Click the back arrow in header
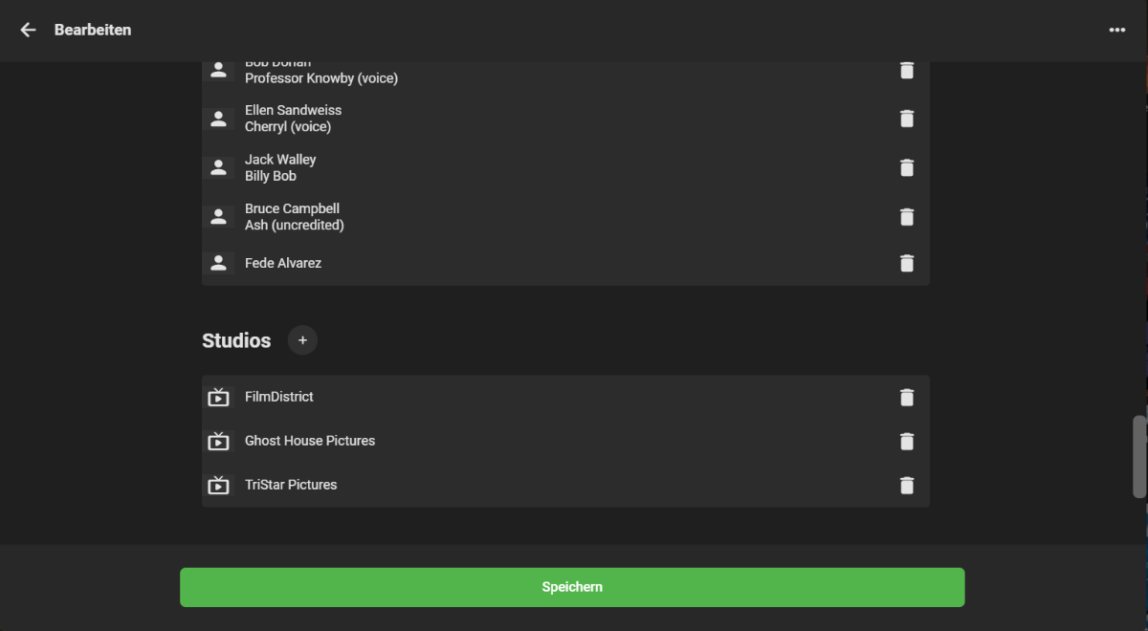The width and height of the screenshot is (1148, 631). pos(28,30)
